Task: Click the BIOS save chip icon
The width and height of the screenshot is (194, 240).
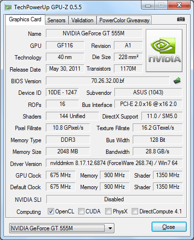Action: coord(177,81)
